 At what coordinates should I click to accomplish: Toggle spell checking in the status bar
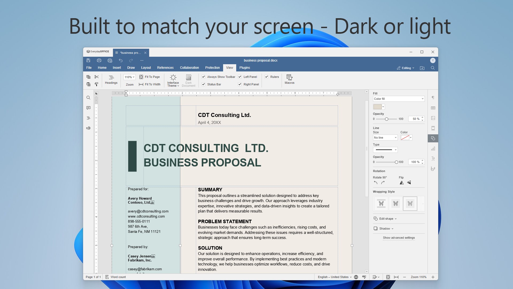[364, 277]
